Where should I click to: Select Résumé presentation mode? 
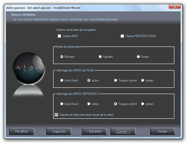62,57
